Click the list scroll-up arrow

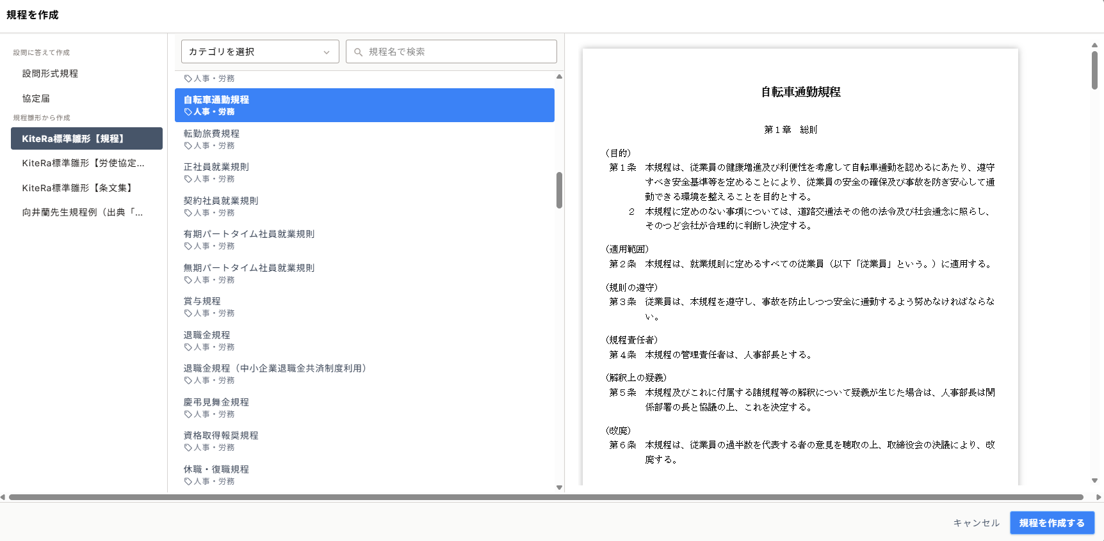(x=559, y=76)
